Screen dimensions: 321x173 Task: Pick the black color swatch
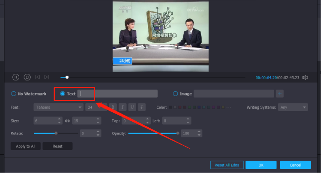170,107
